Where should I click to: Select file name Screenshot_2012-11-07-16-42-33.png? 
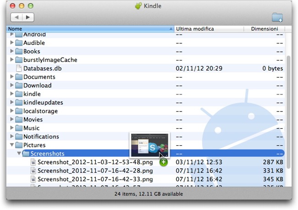point(95,179)
